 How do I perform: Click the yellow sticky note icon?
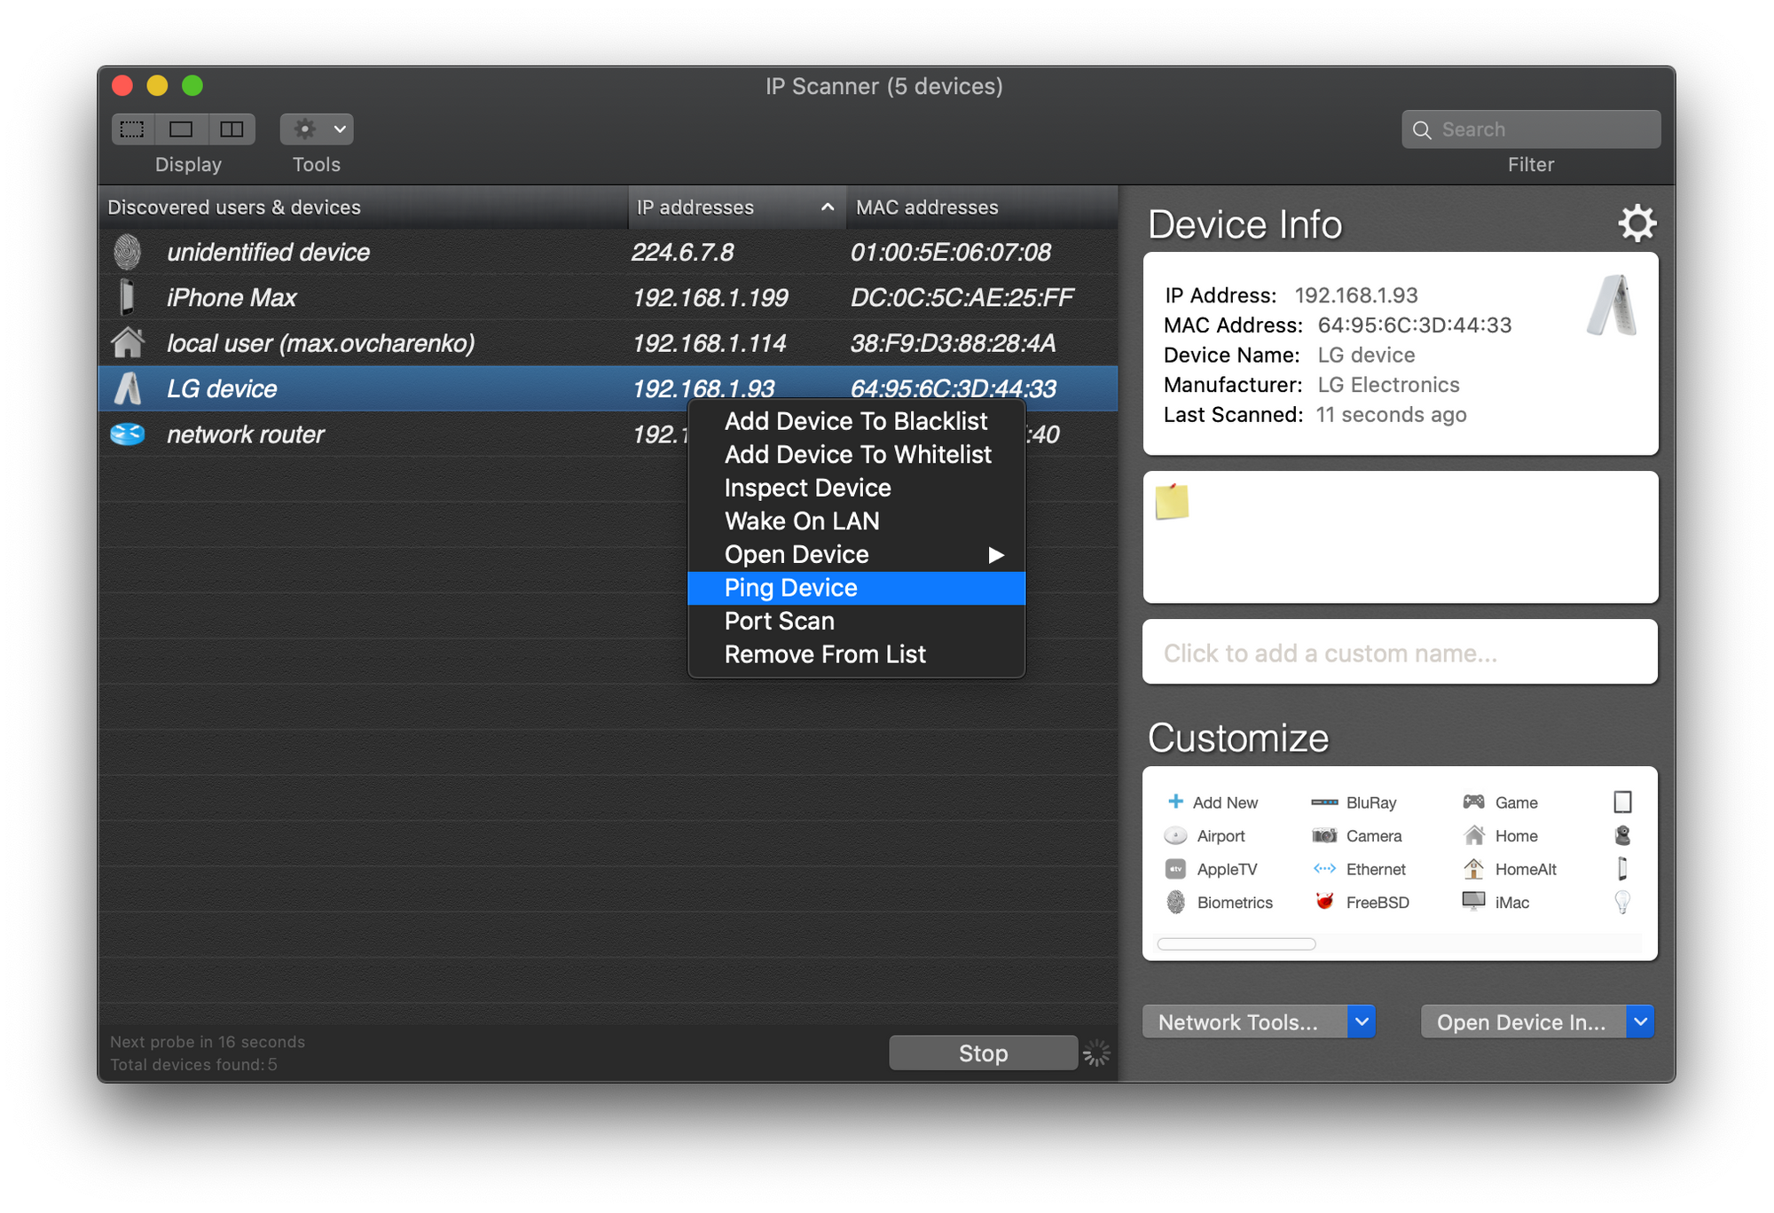[1172, 502]
